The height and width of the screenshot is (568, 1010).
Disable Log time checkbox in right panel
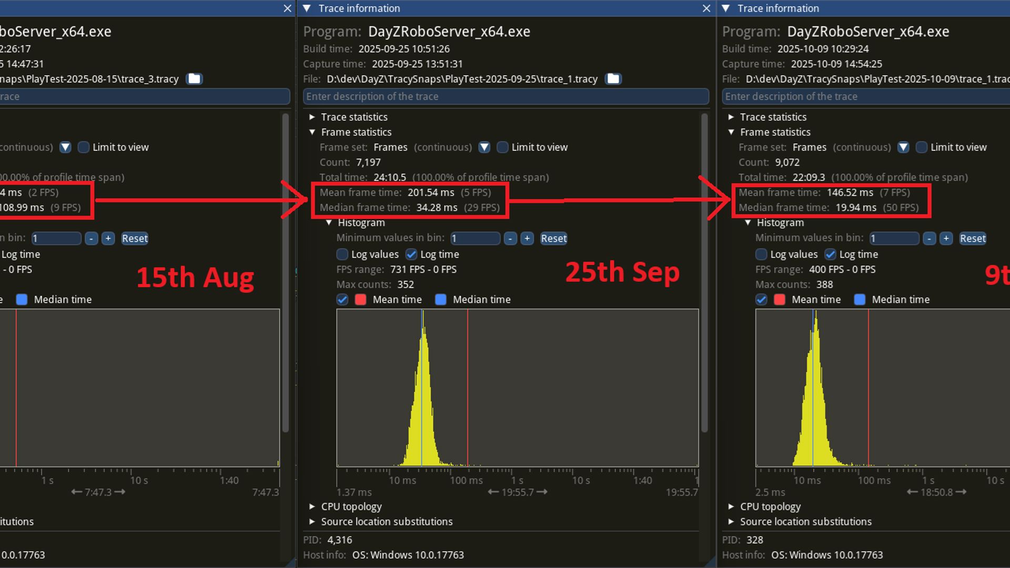(830, 255)
